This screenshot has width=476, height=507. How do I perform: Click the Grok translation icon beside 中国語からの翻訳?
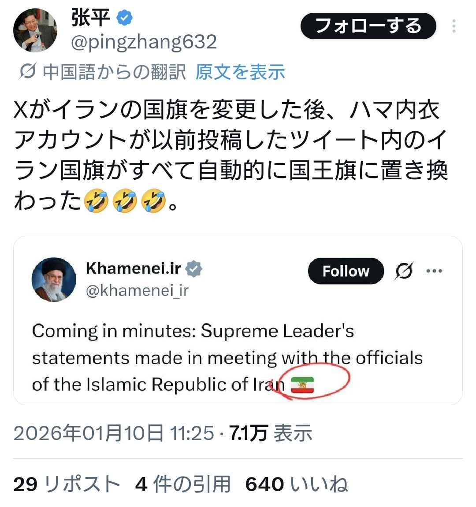pos(28,72)
